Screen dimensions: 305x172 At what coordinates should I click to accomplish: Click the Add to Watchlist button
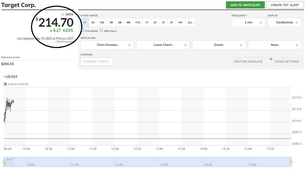pos(245,5)
